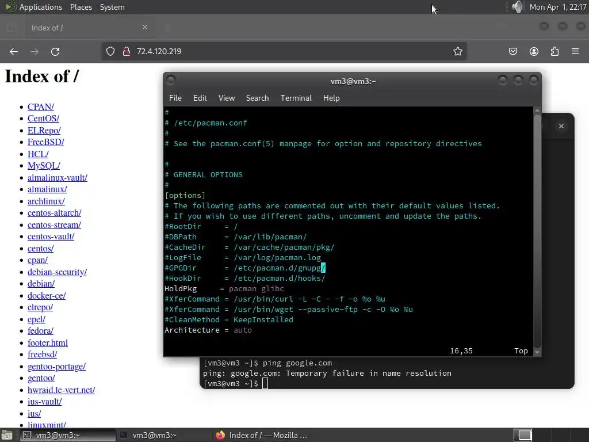Image resolution: width=589 pixels, height=442 pixels.
Task: Open the terminal Search menu
Action: coord(257,98)
